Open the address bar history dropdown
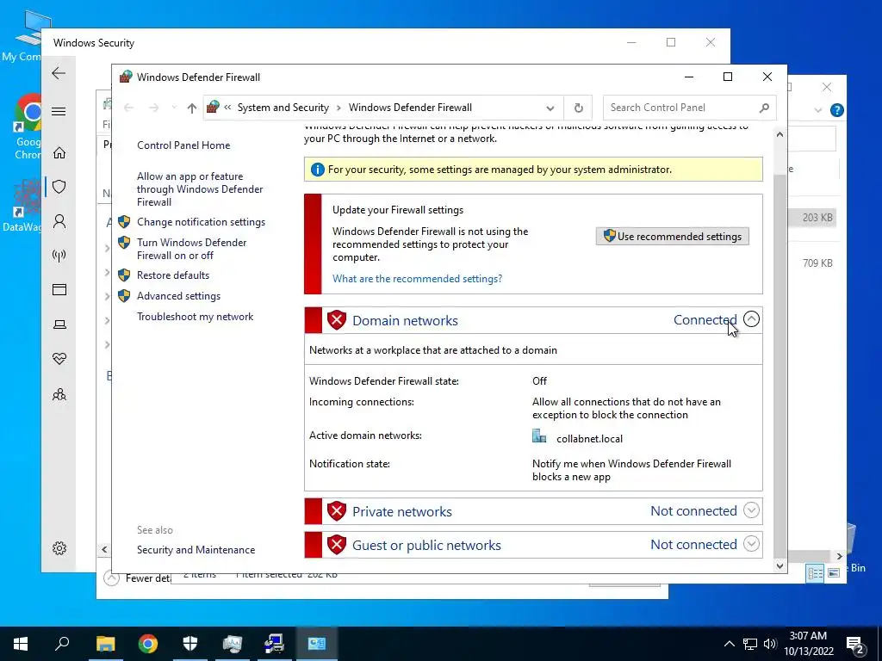Viewport: 882px width, 661px height. click(550, 108)
